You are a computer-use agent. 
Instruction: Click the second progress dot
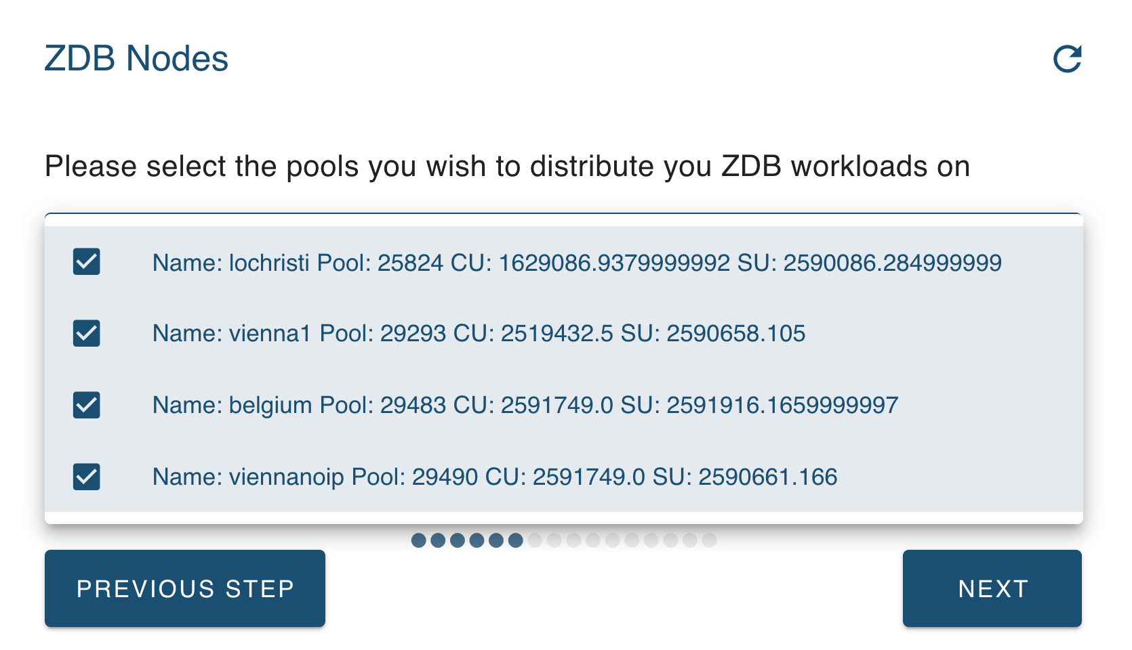(x=439, y=541)
